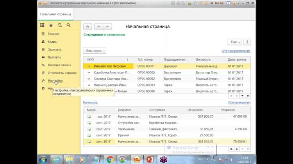Click the M- title bar button

[222, 3]
